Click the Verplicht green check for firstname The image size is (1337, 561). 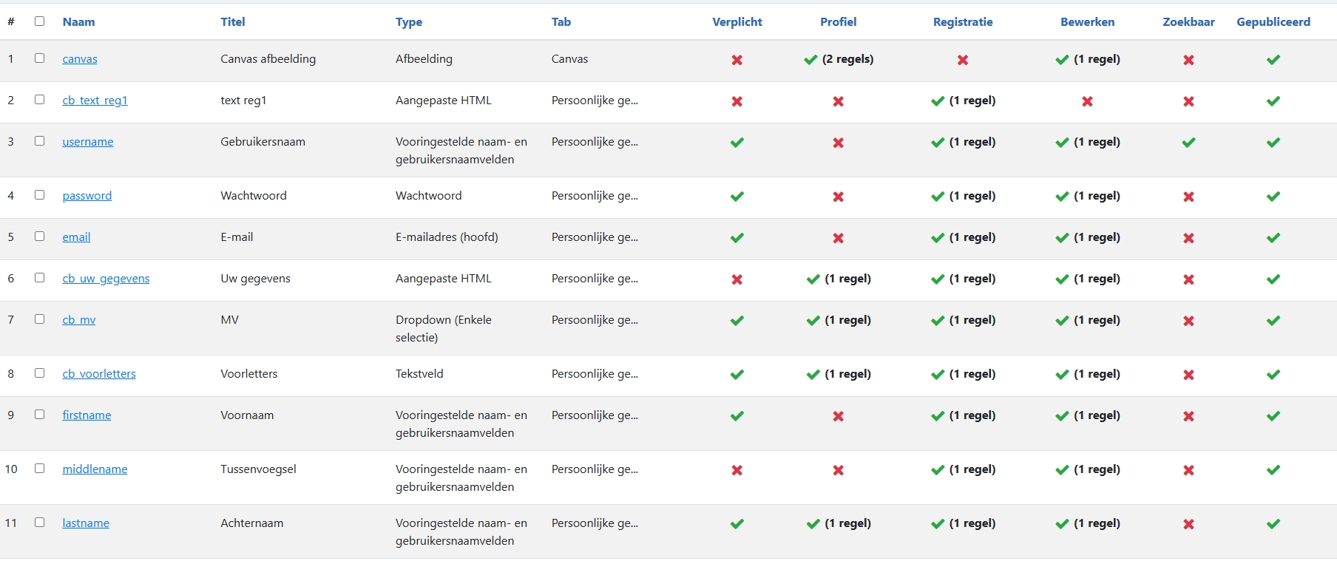point(737,416)
